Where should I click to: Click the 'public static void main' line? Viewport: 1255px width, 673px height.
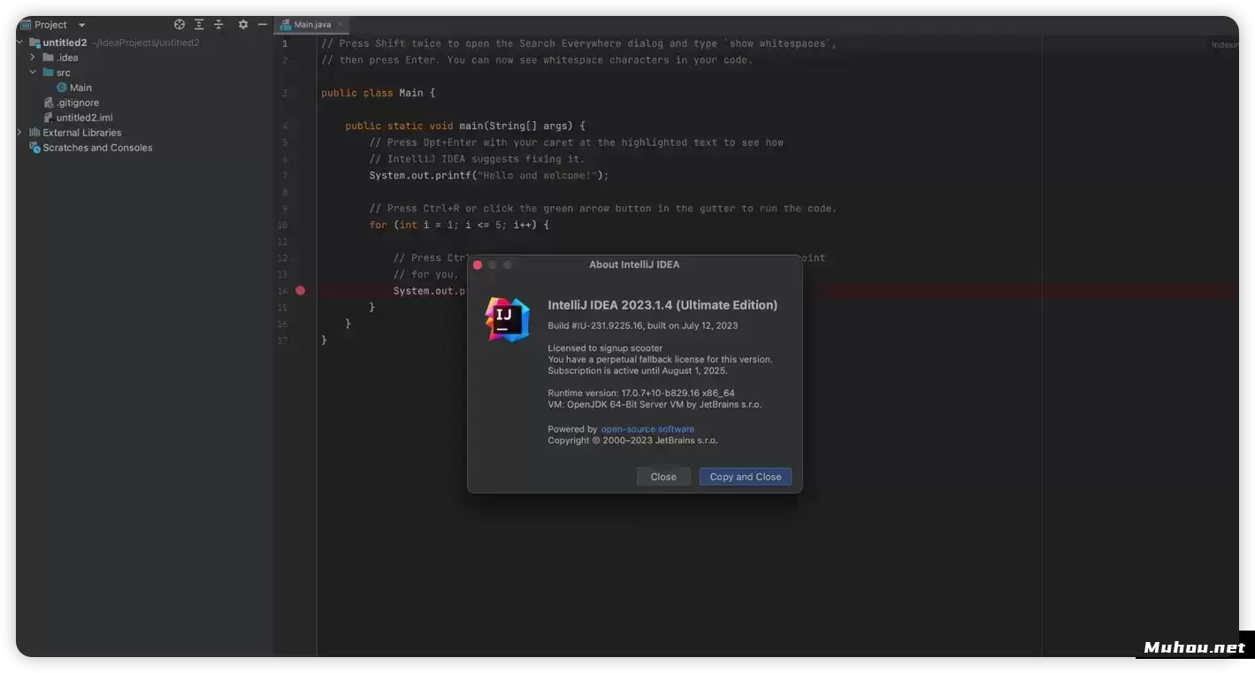point(465,126)
